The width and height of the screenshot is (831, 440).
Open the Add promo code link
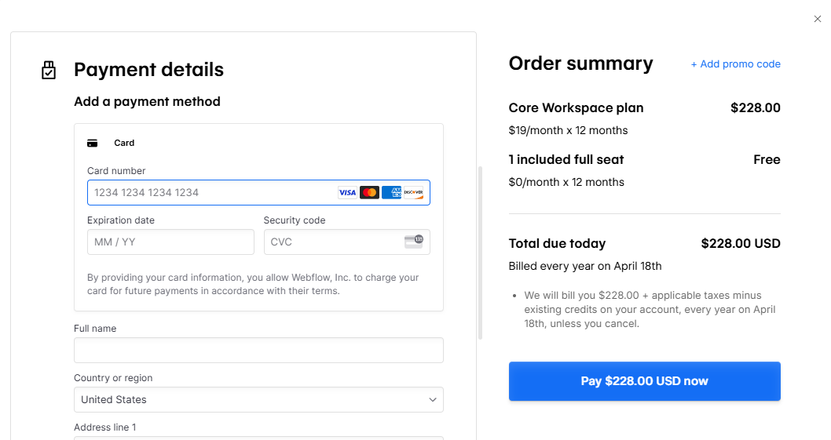tap(735, 64)
